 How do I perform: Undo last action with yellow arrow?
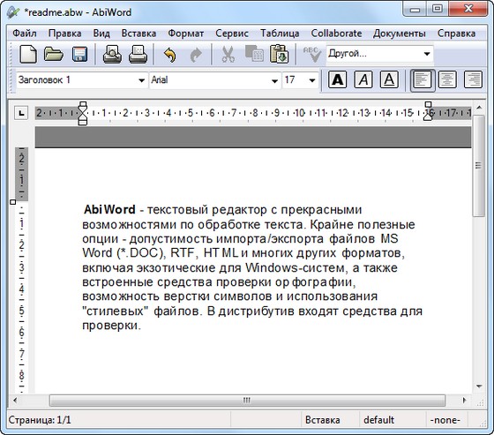170,55
